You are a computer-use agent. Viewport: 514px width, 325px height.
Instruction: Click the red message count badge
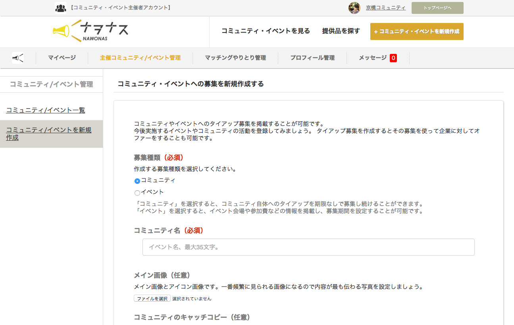(393, 58)
